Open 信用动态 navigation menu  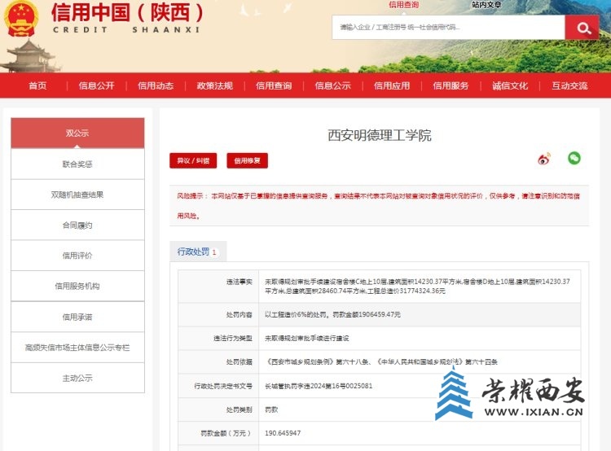(x=156, y=85)
